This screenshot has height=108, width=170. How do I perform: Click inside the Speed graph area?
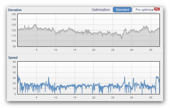click(89, 78)
